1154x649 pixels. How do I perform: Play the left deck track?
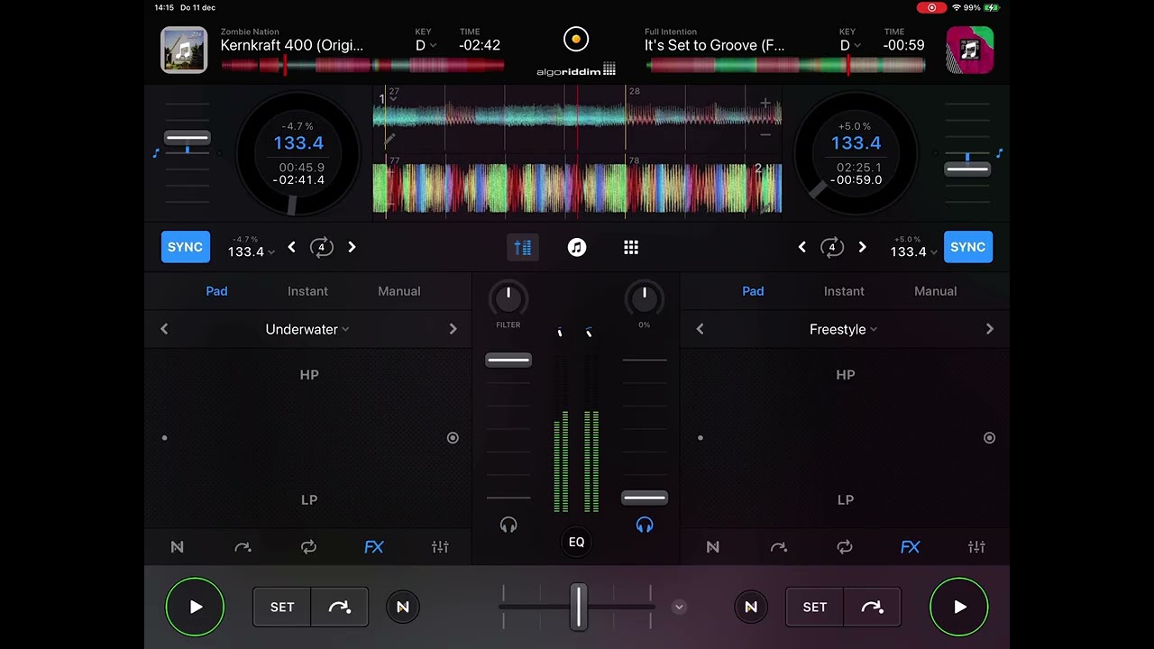[x=195, y=608]
